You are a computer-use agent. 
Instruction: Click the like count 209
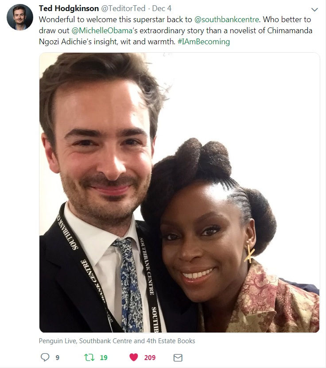click(x=150, y=358)
